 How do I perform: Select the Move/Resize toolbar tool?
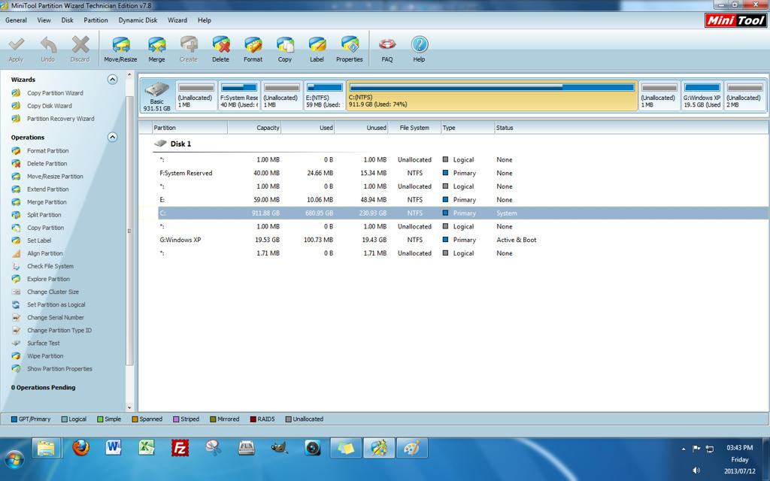[x=121, y=50]
